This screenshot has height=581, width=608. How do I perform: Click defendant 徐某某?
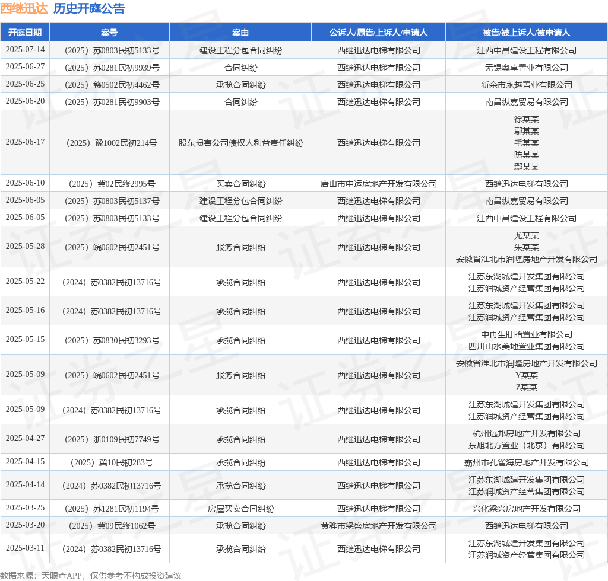(527, 119)
